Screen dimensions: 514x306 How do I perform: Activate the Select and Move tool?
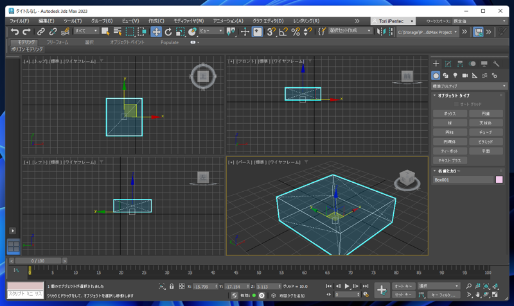pos(156,31)
